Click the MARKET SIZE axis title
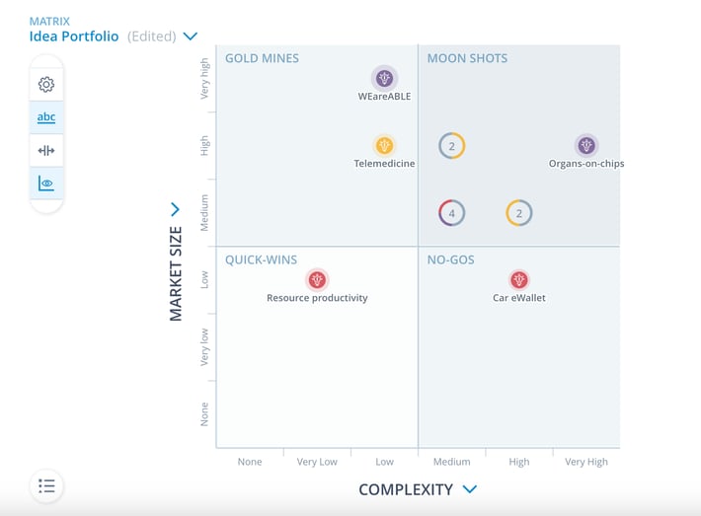Screen dimensions: 701x516 tap(176, 273)
